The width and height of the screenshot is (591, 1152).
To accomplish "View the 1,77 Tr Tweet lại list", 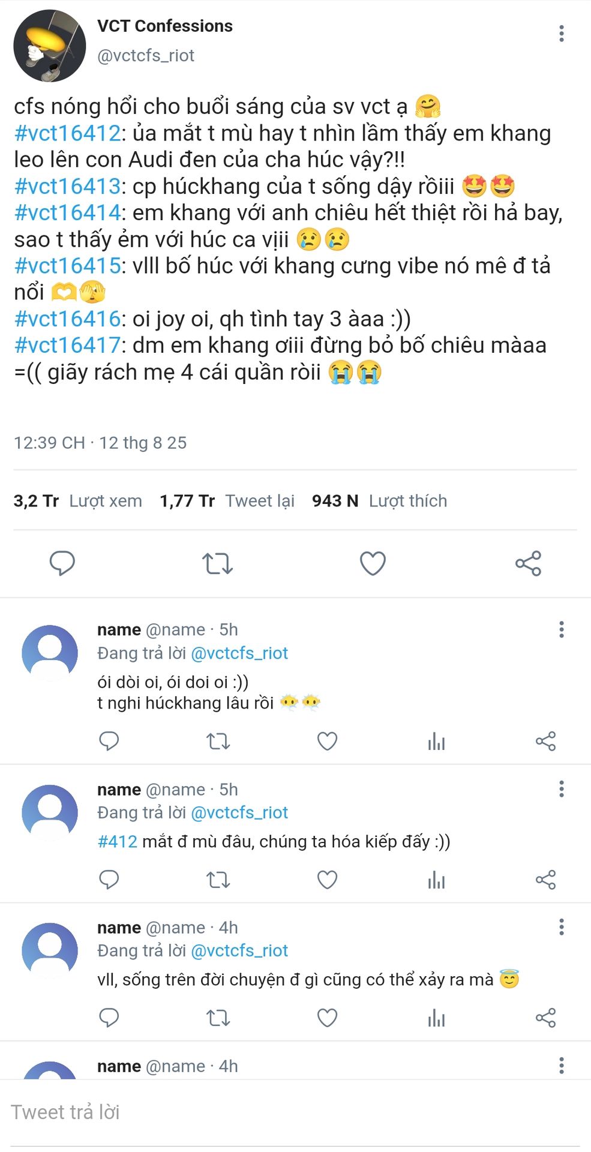I will pyautogui.click(x=227, y=501).
